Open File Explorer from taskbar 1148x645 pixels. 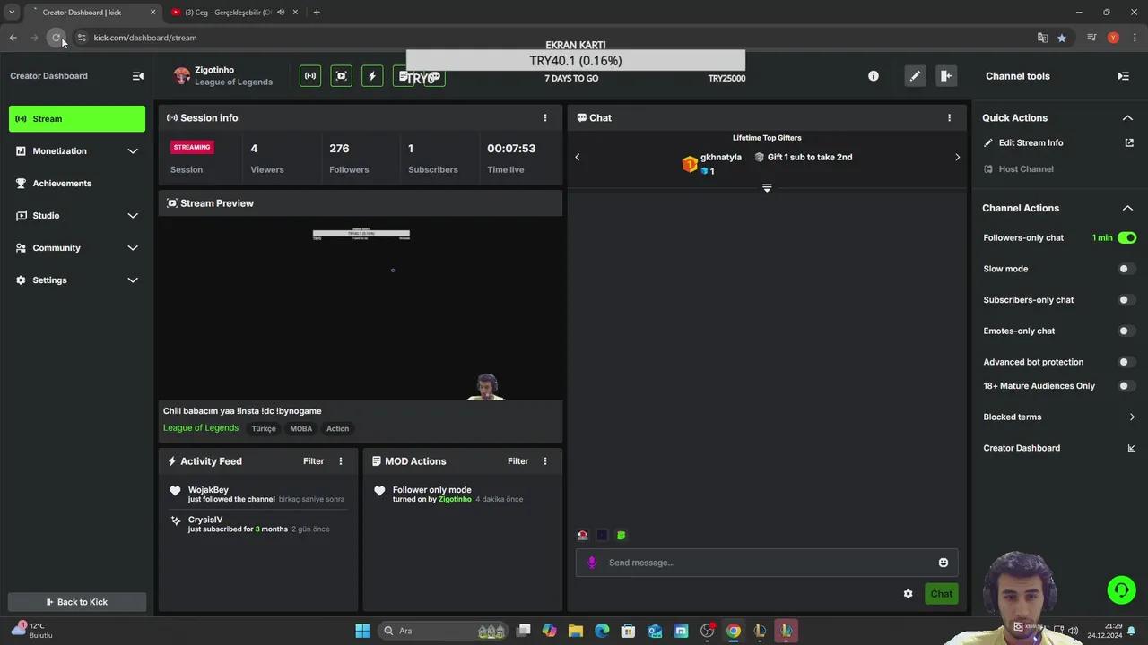tap(576, 631)
